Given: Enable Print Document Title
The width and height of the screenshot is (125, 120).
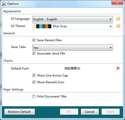Looking at the screenshot, I should (x=34, y=96).
